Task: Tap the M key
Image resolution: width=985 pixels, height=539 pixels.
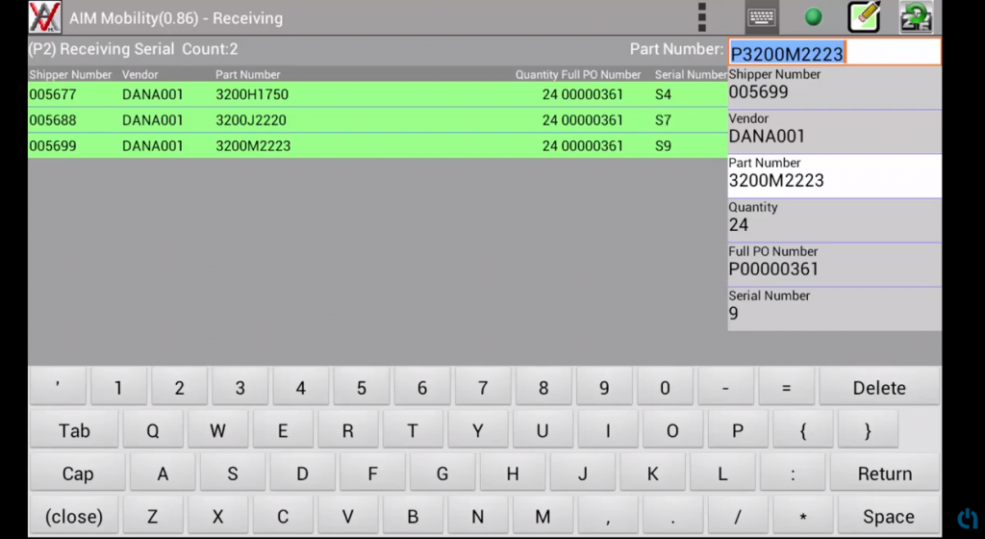Action: [543, 516]
